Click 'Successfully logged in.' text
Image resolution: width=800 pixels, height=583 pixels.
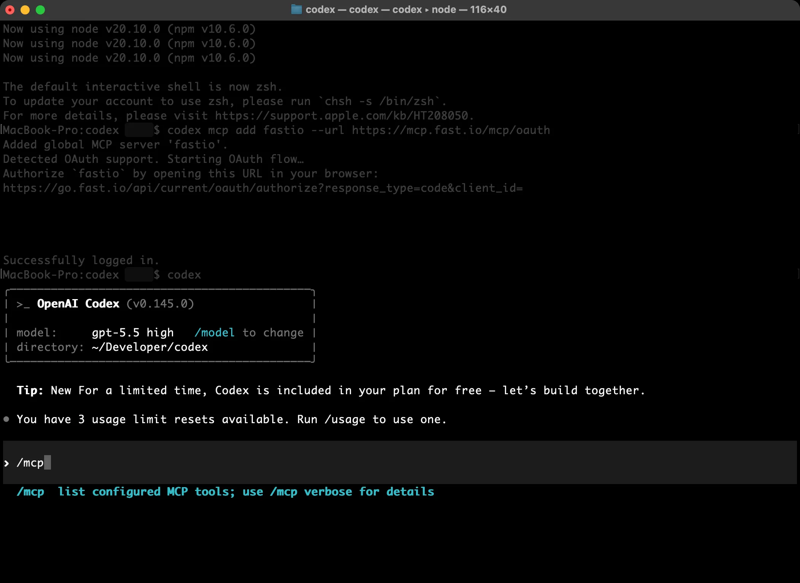[x=81, y=260]
